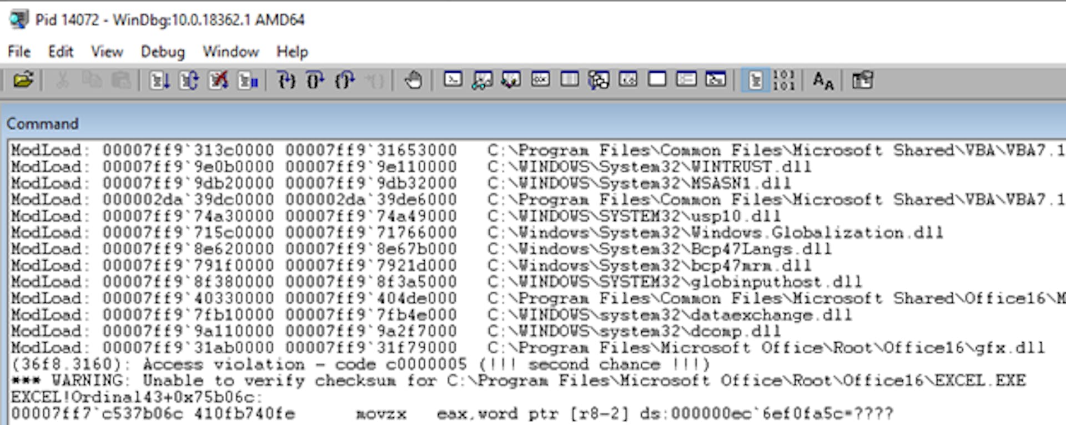Click the Step Out braces icon
Screen dimensions: 1066x425
345,80
